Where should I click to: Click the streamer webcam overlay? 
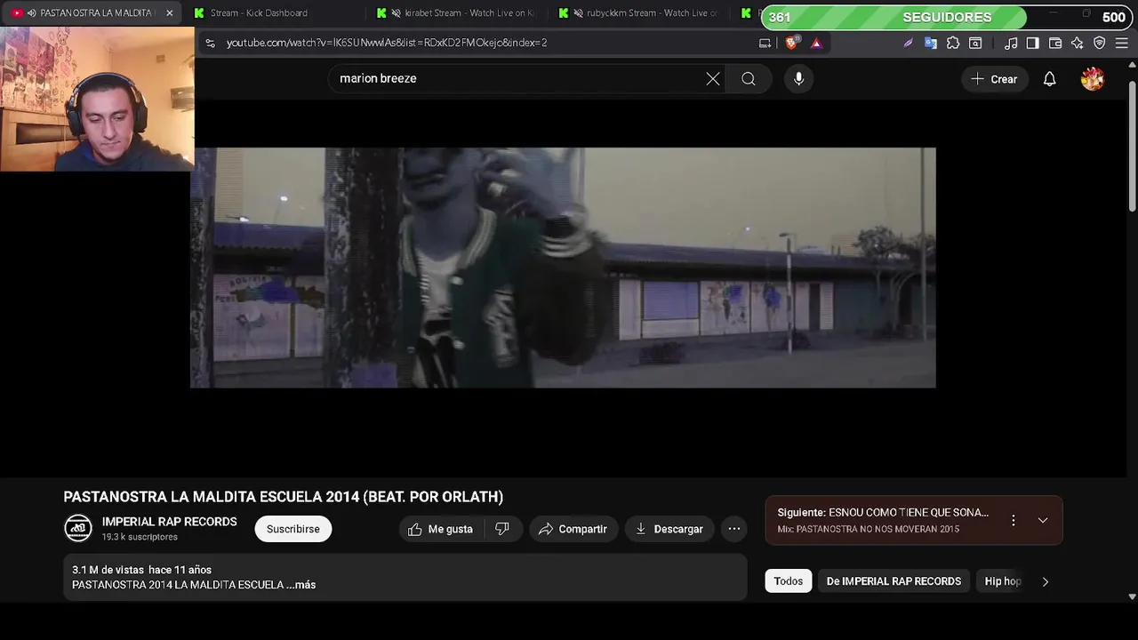pos(97,98)
